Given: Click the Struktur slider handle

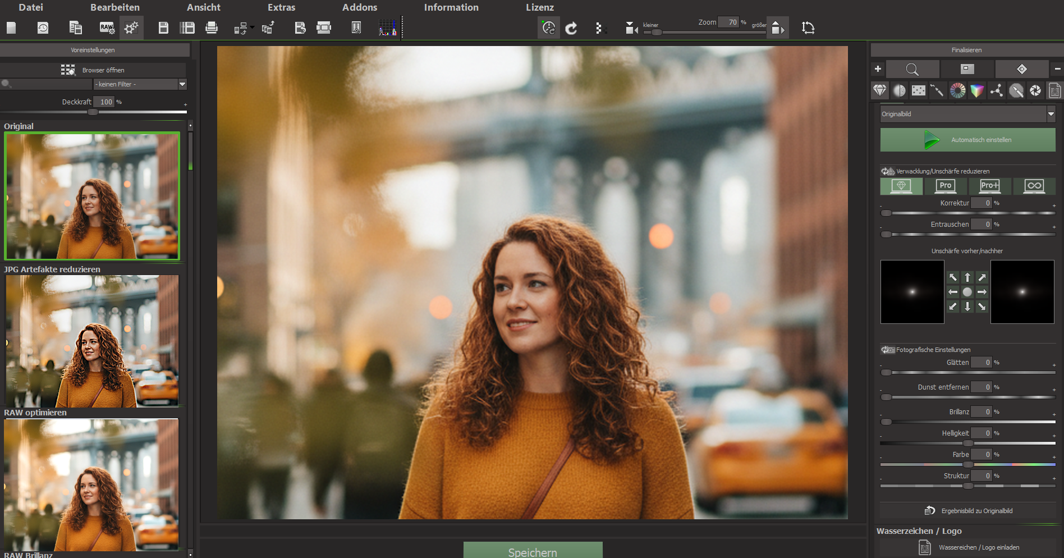Looking at the screenshot, I should click(968, 486).
